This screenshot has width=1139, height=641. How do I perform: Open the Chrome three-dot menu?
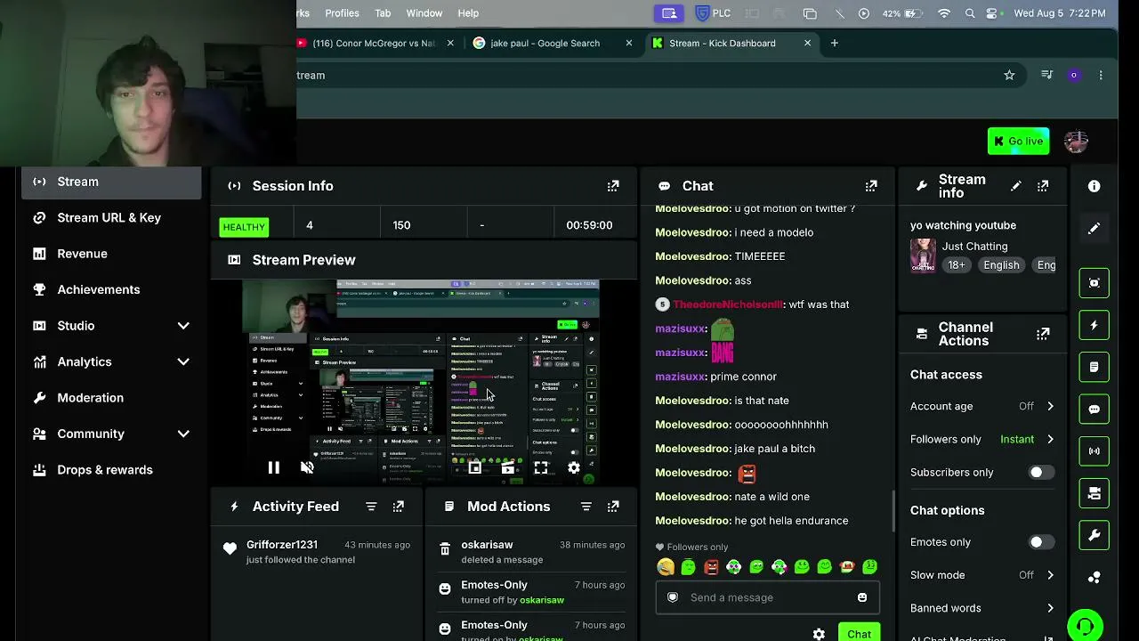tap(1101, 76)
